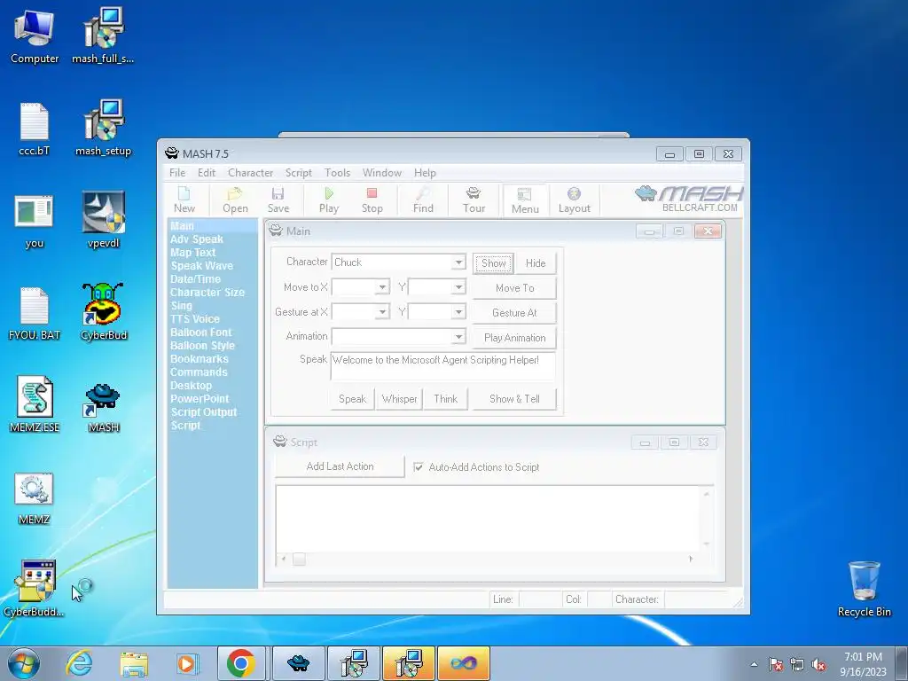Select the mash_full_s... installer desktop icon
Image resolution: width=908 pixels, height=681 pixels.
[103, 35]
